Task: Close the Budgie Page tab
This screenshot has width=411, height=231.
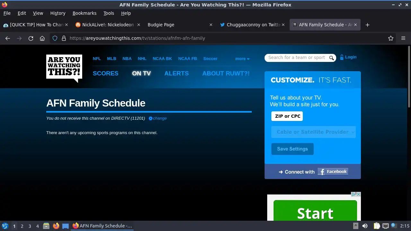Action: click(x=211, y=25)
